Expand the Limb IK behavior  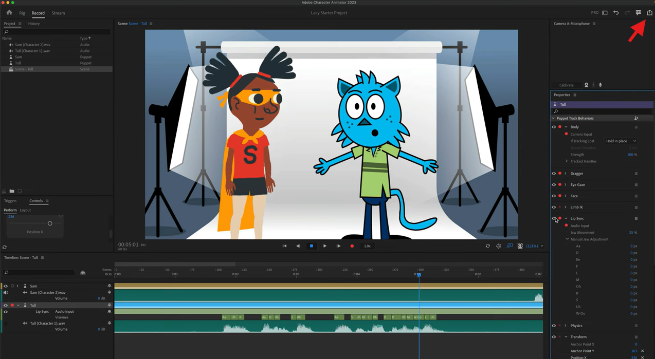[566, 207]
